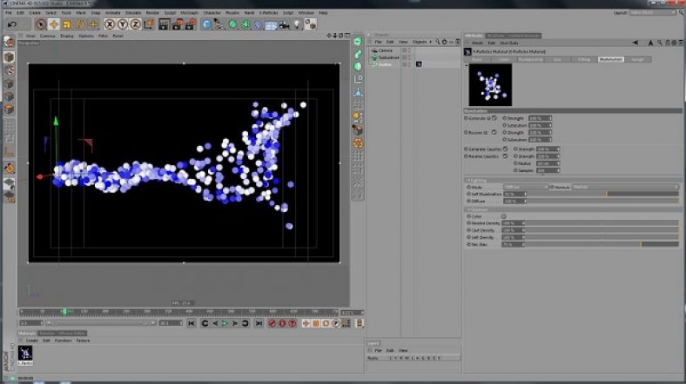Click the Go to Start playback button
The image size is (686, 384).
(192, 323)
